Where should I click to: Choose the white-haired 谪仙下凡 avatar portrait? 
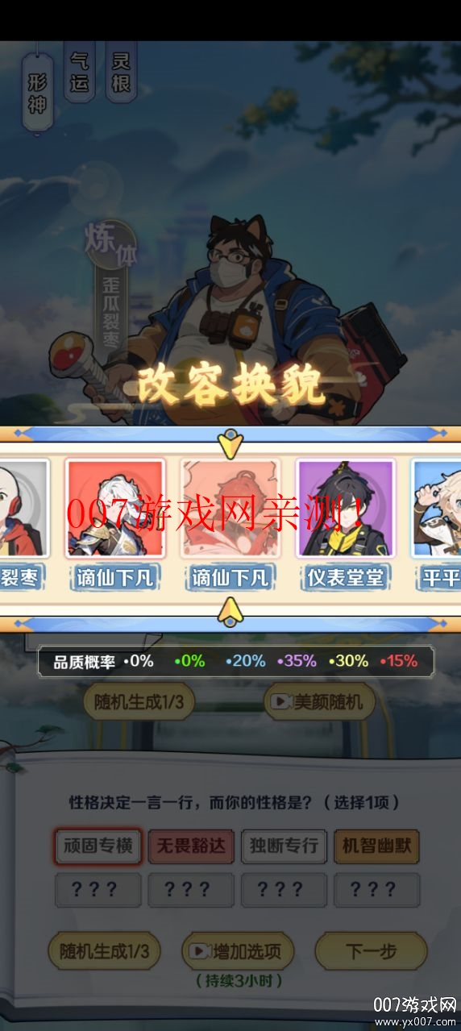click(115, 508)
